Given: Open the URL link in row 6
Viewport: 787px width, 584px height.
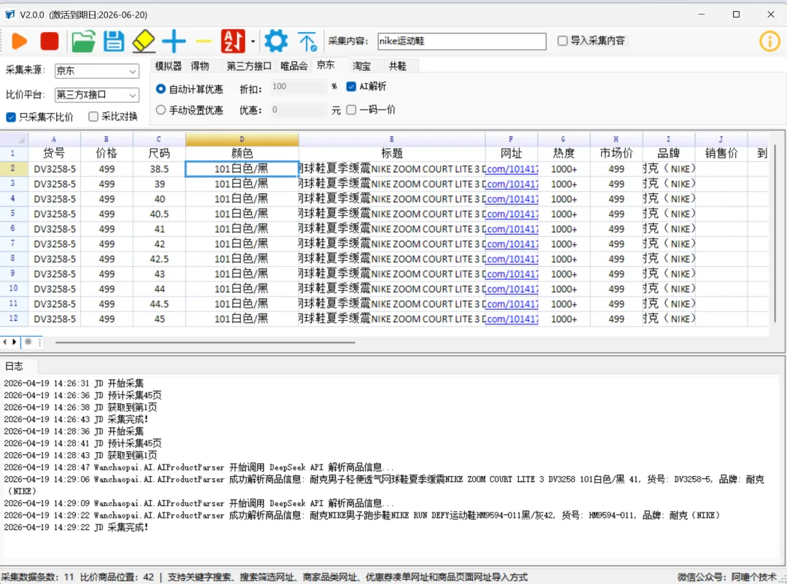Looking at the screenshot, I should [x=512, y=229].
